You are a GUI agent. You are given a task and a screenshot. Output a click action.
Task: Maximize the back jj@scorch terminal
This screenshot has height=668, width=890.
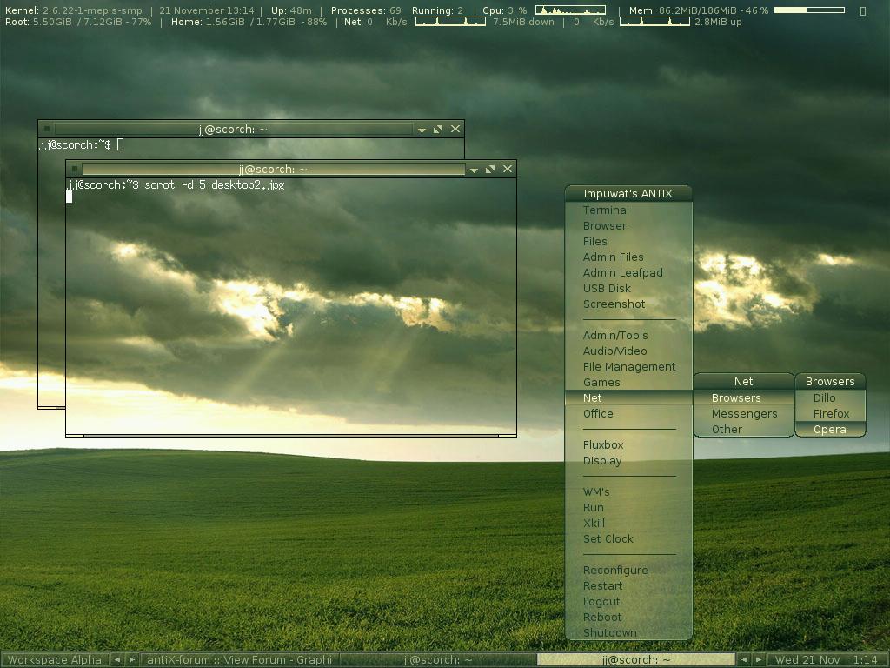[438, 130]
